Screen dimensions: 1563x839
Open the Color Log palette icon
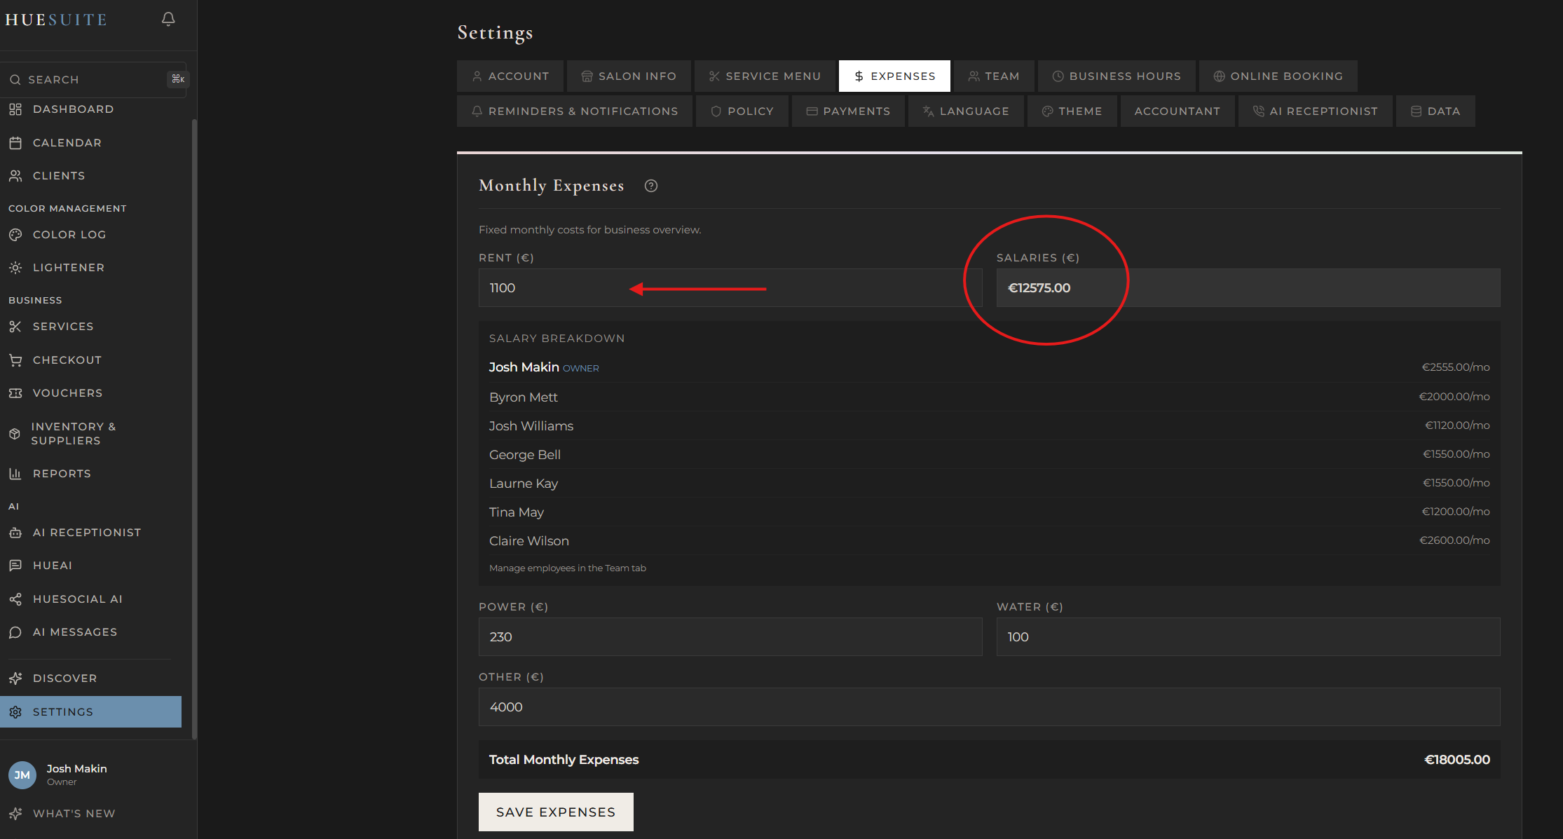[16, 234]
